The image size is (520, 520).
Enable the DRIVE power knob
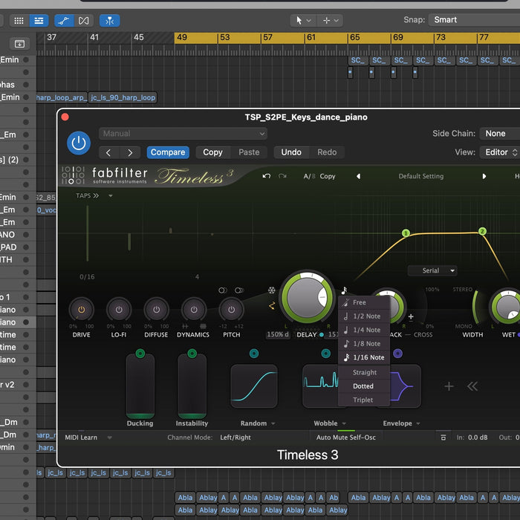point(81,310)
